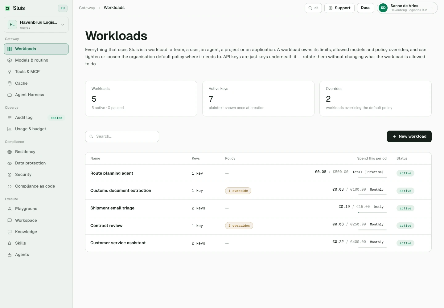
Task: Click the Shipment email triage spend progress bar
Action: click(372, 212)
